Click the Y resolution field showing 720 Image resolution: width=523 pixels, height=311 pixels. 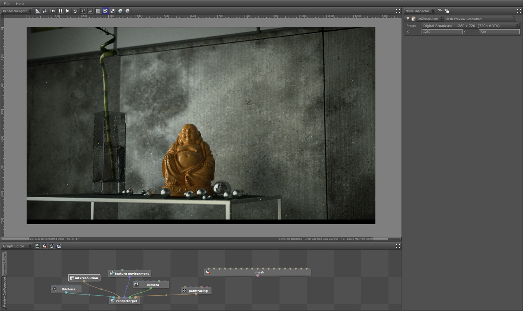click(499, 32)
